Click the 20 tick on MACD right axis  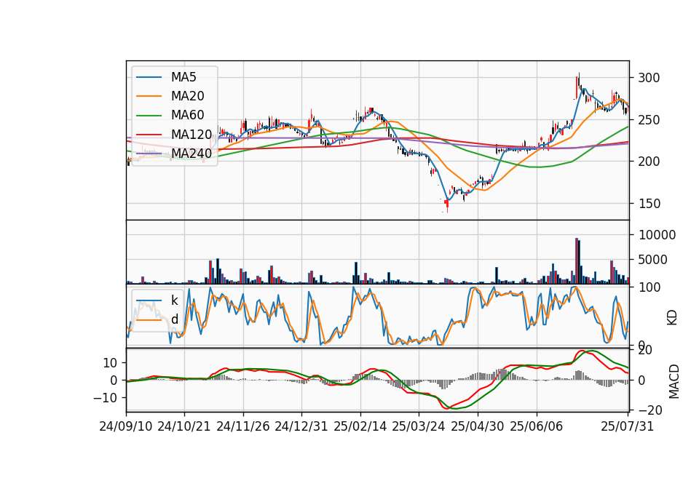(645, 351)
